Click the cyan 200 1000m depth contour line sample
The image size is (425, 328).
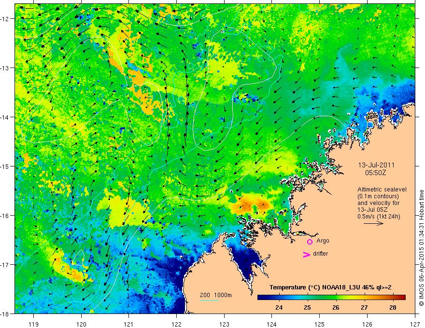210,300
